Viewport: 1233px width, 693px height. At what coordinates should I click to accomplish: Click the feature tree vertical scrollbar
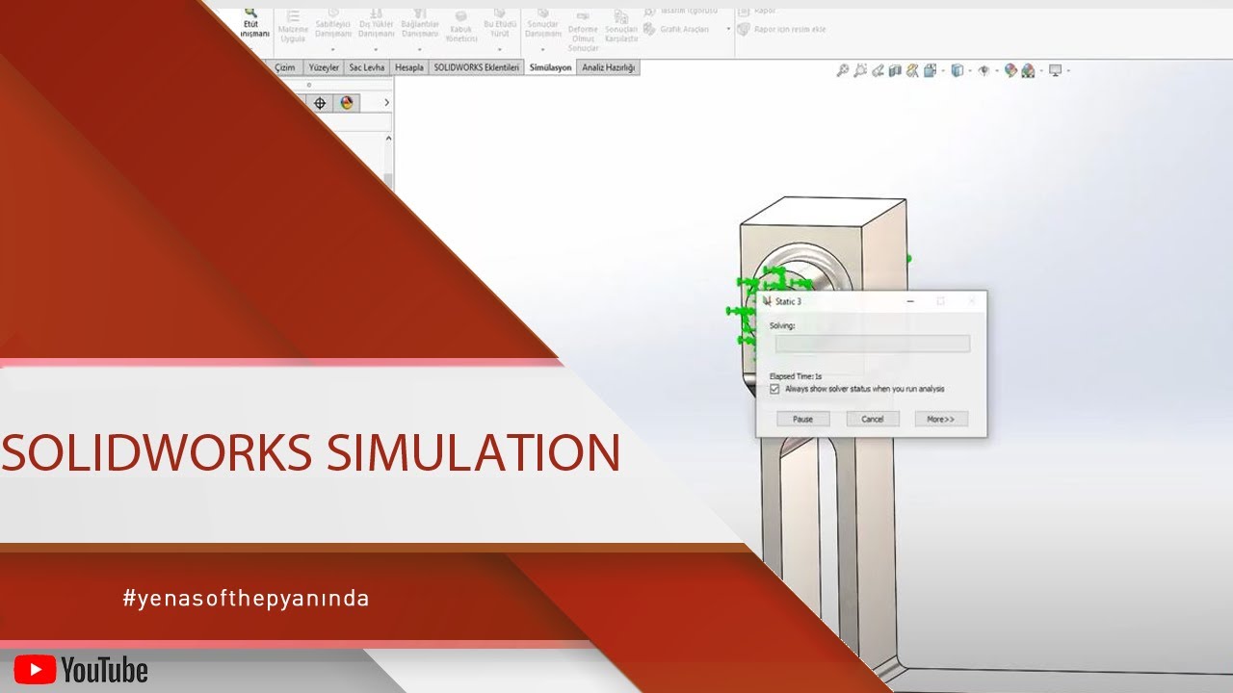(x=388, y=159)
